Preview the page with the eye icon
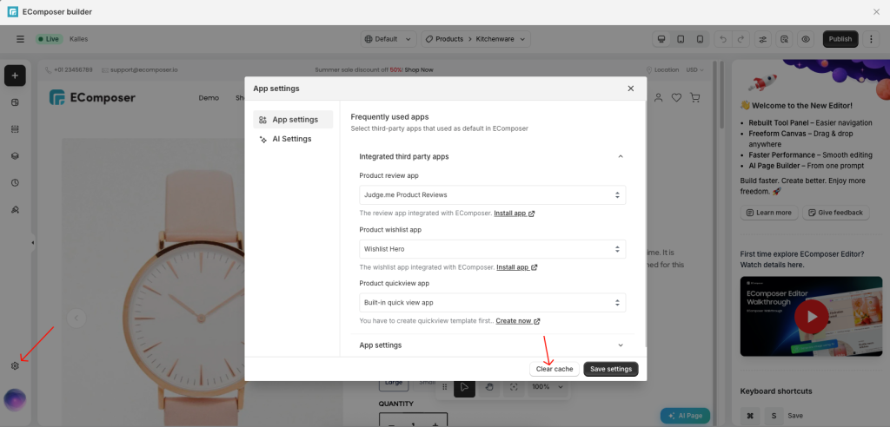890x427 pixels. click(x=805, y=39)
